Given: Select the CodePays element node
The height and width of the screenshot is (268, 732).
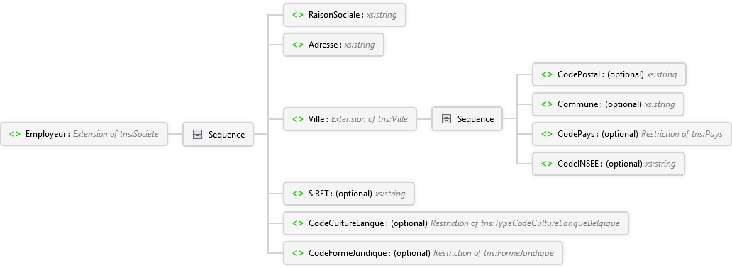Looking at the screenshot, I should click(x=632, y=134).
